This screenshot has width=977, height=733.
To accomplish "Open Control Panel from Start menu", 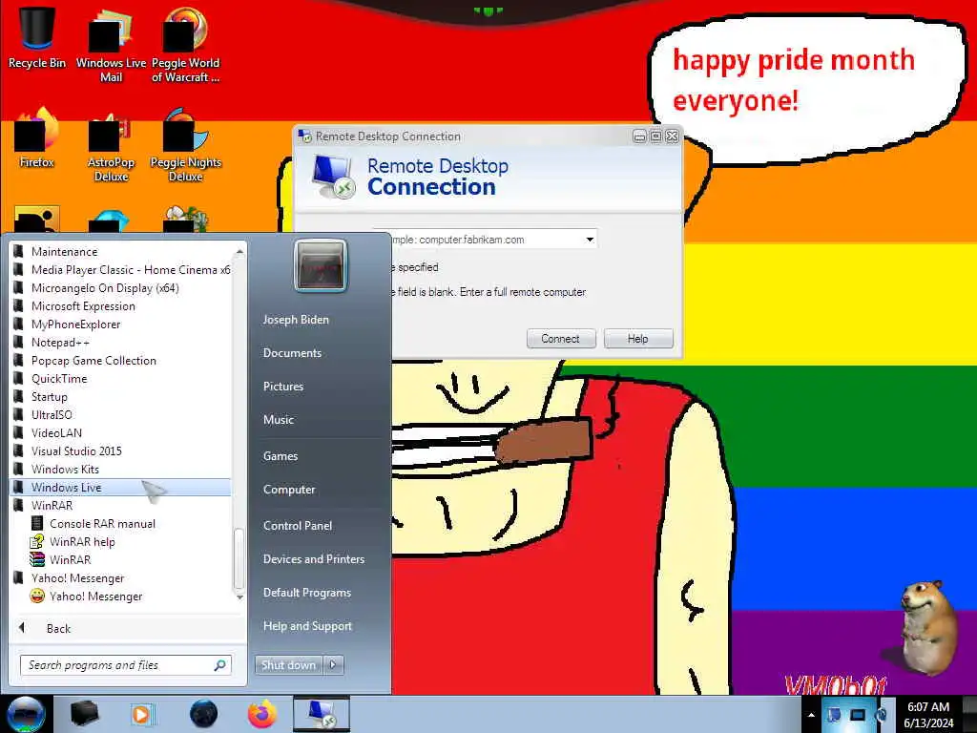I will (x=298, y=526).
